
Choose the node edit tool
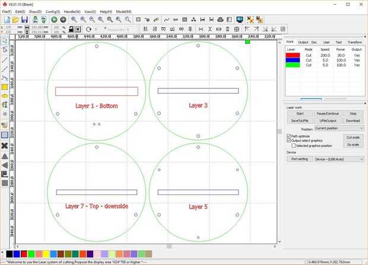(x=5, y=50)
